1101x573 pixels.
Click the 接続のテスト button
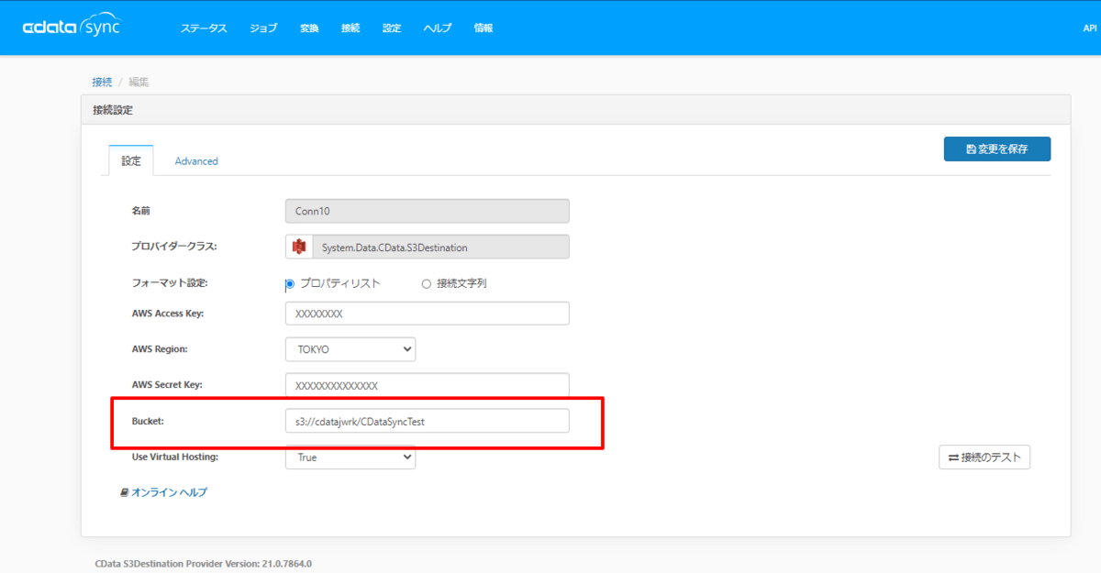[x=984, y=457]
